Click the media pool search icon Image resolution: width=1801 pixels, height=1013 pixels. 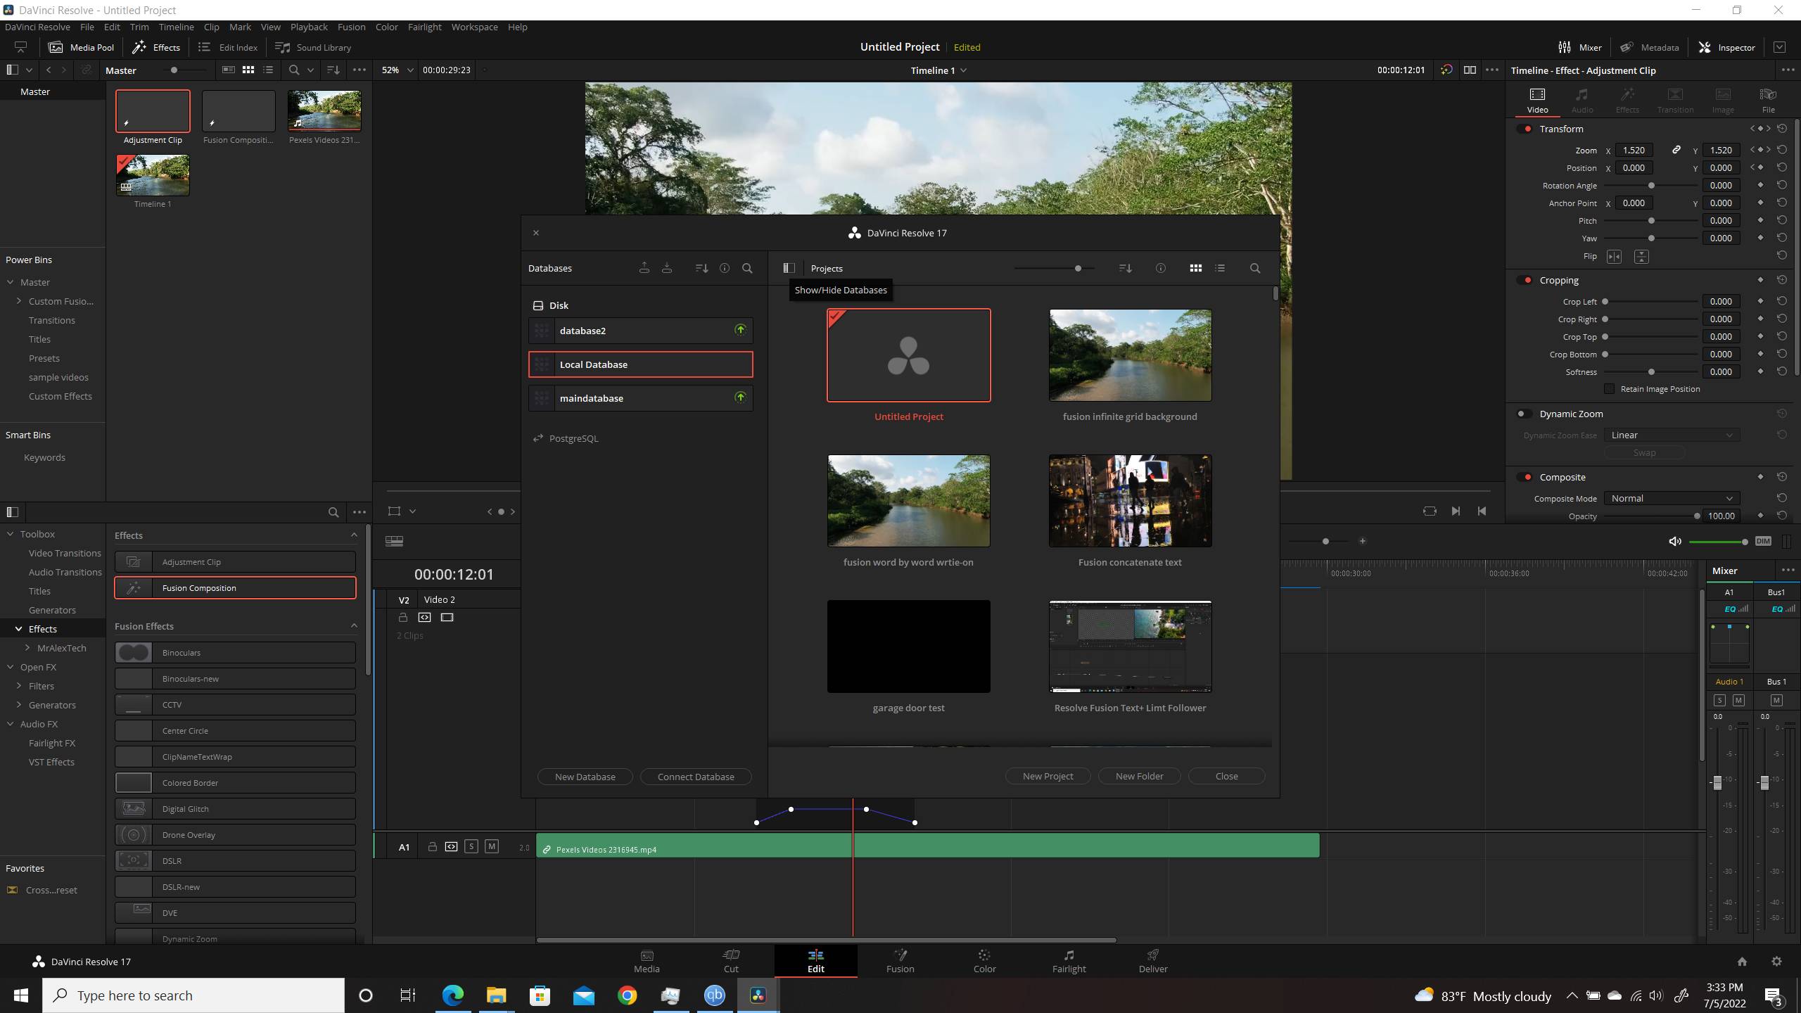point(294,70)
